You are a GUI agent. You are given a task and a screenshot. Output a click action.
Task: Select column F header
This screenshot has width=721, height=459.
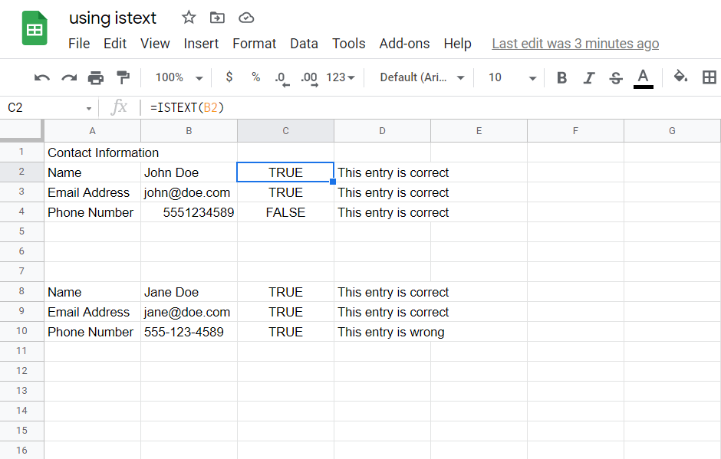(575, 131)
